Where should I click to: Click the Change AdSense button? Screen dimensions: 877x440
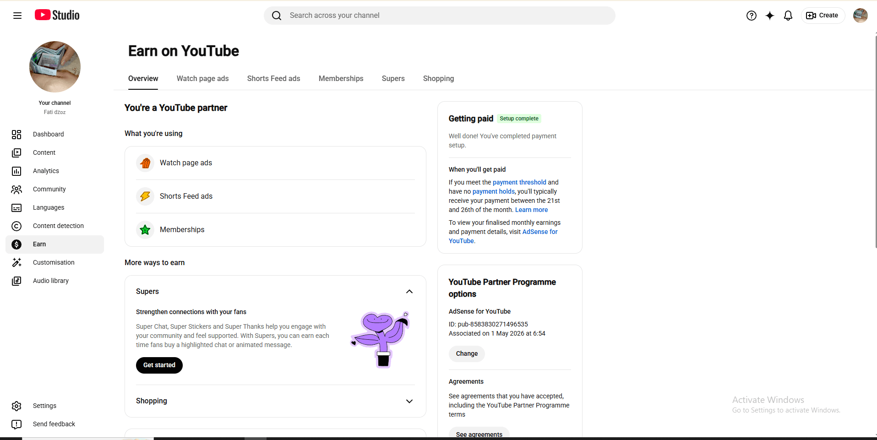[467, 354]
